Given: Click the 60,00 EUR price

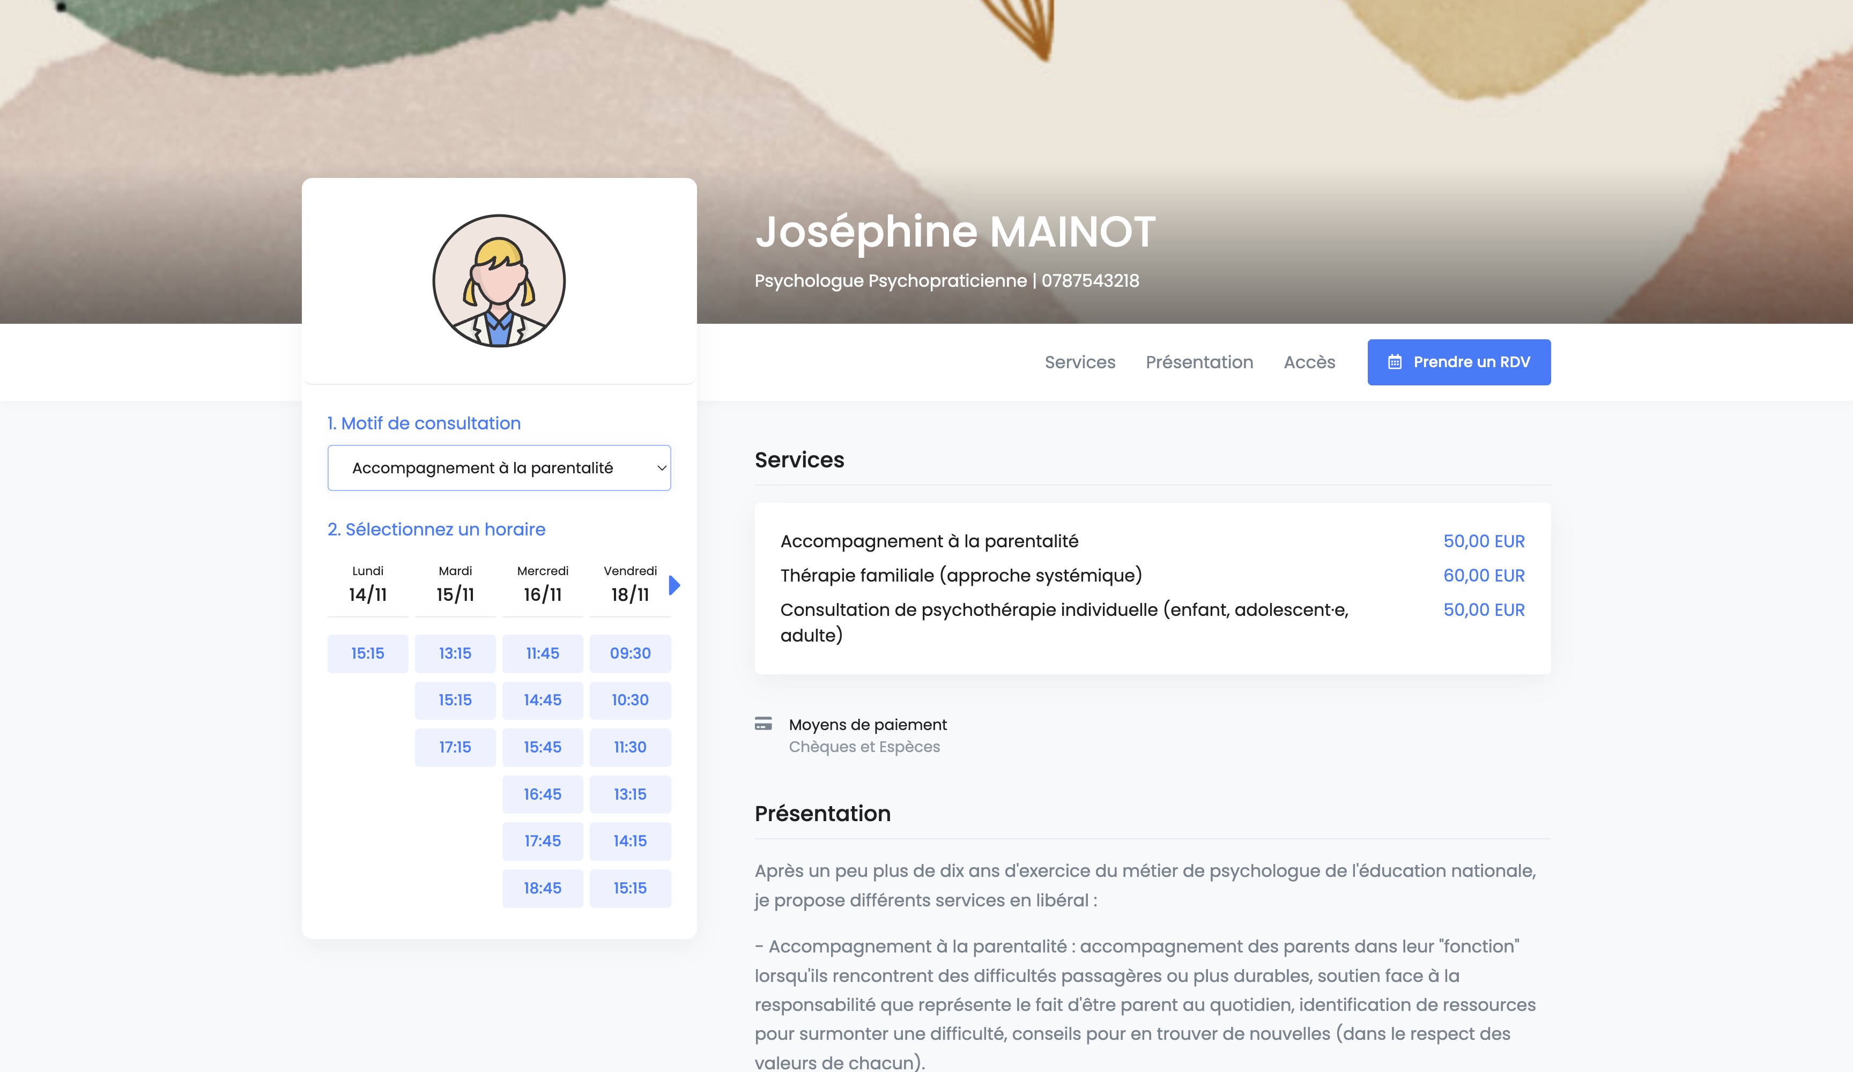Looking at the screenshot, I should 1484,576.
